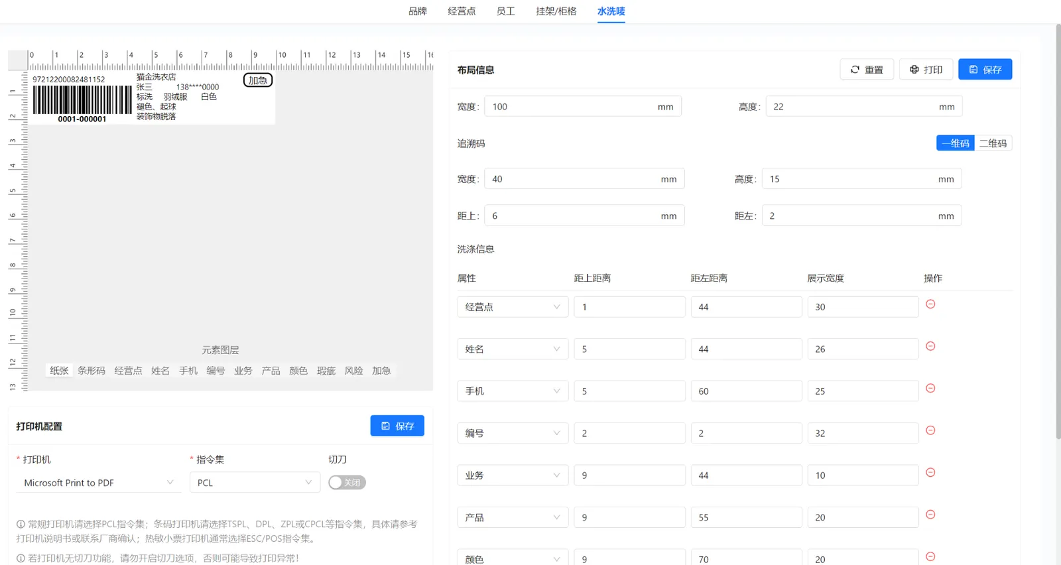Switch to the 挂架/柜格 tab
The image size is (1061, 565).
click(x=556, y=11)
